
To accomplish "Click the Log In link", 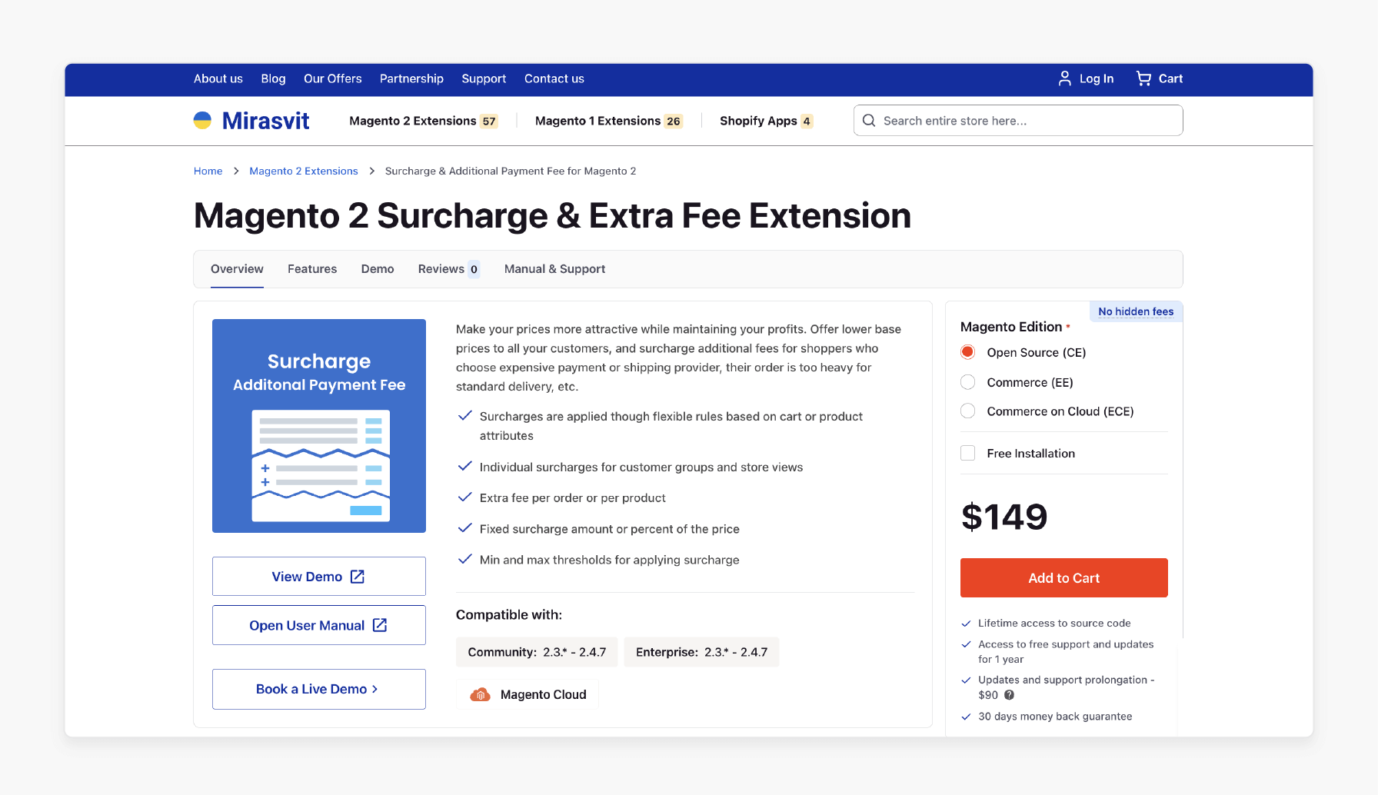I will point(1097,78).
